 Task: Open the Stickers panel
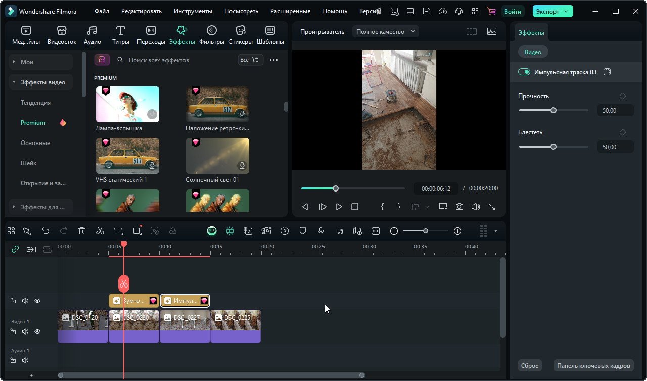coord(240,35)
